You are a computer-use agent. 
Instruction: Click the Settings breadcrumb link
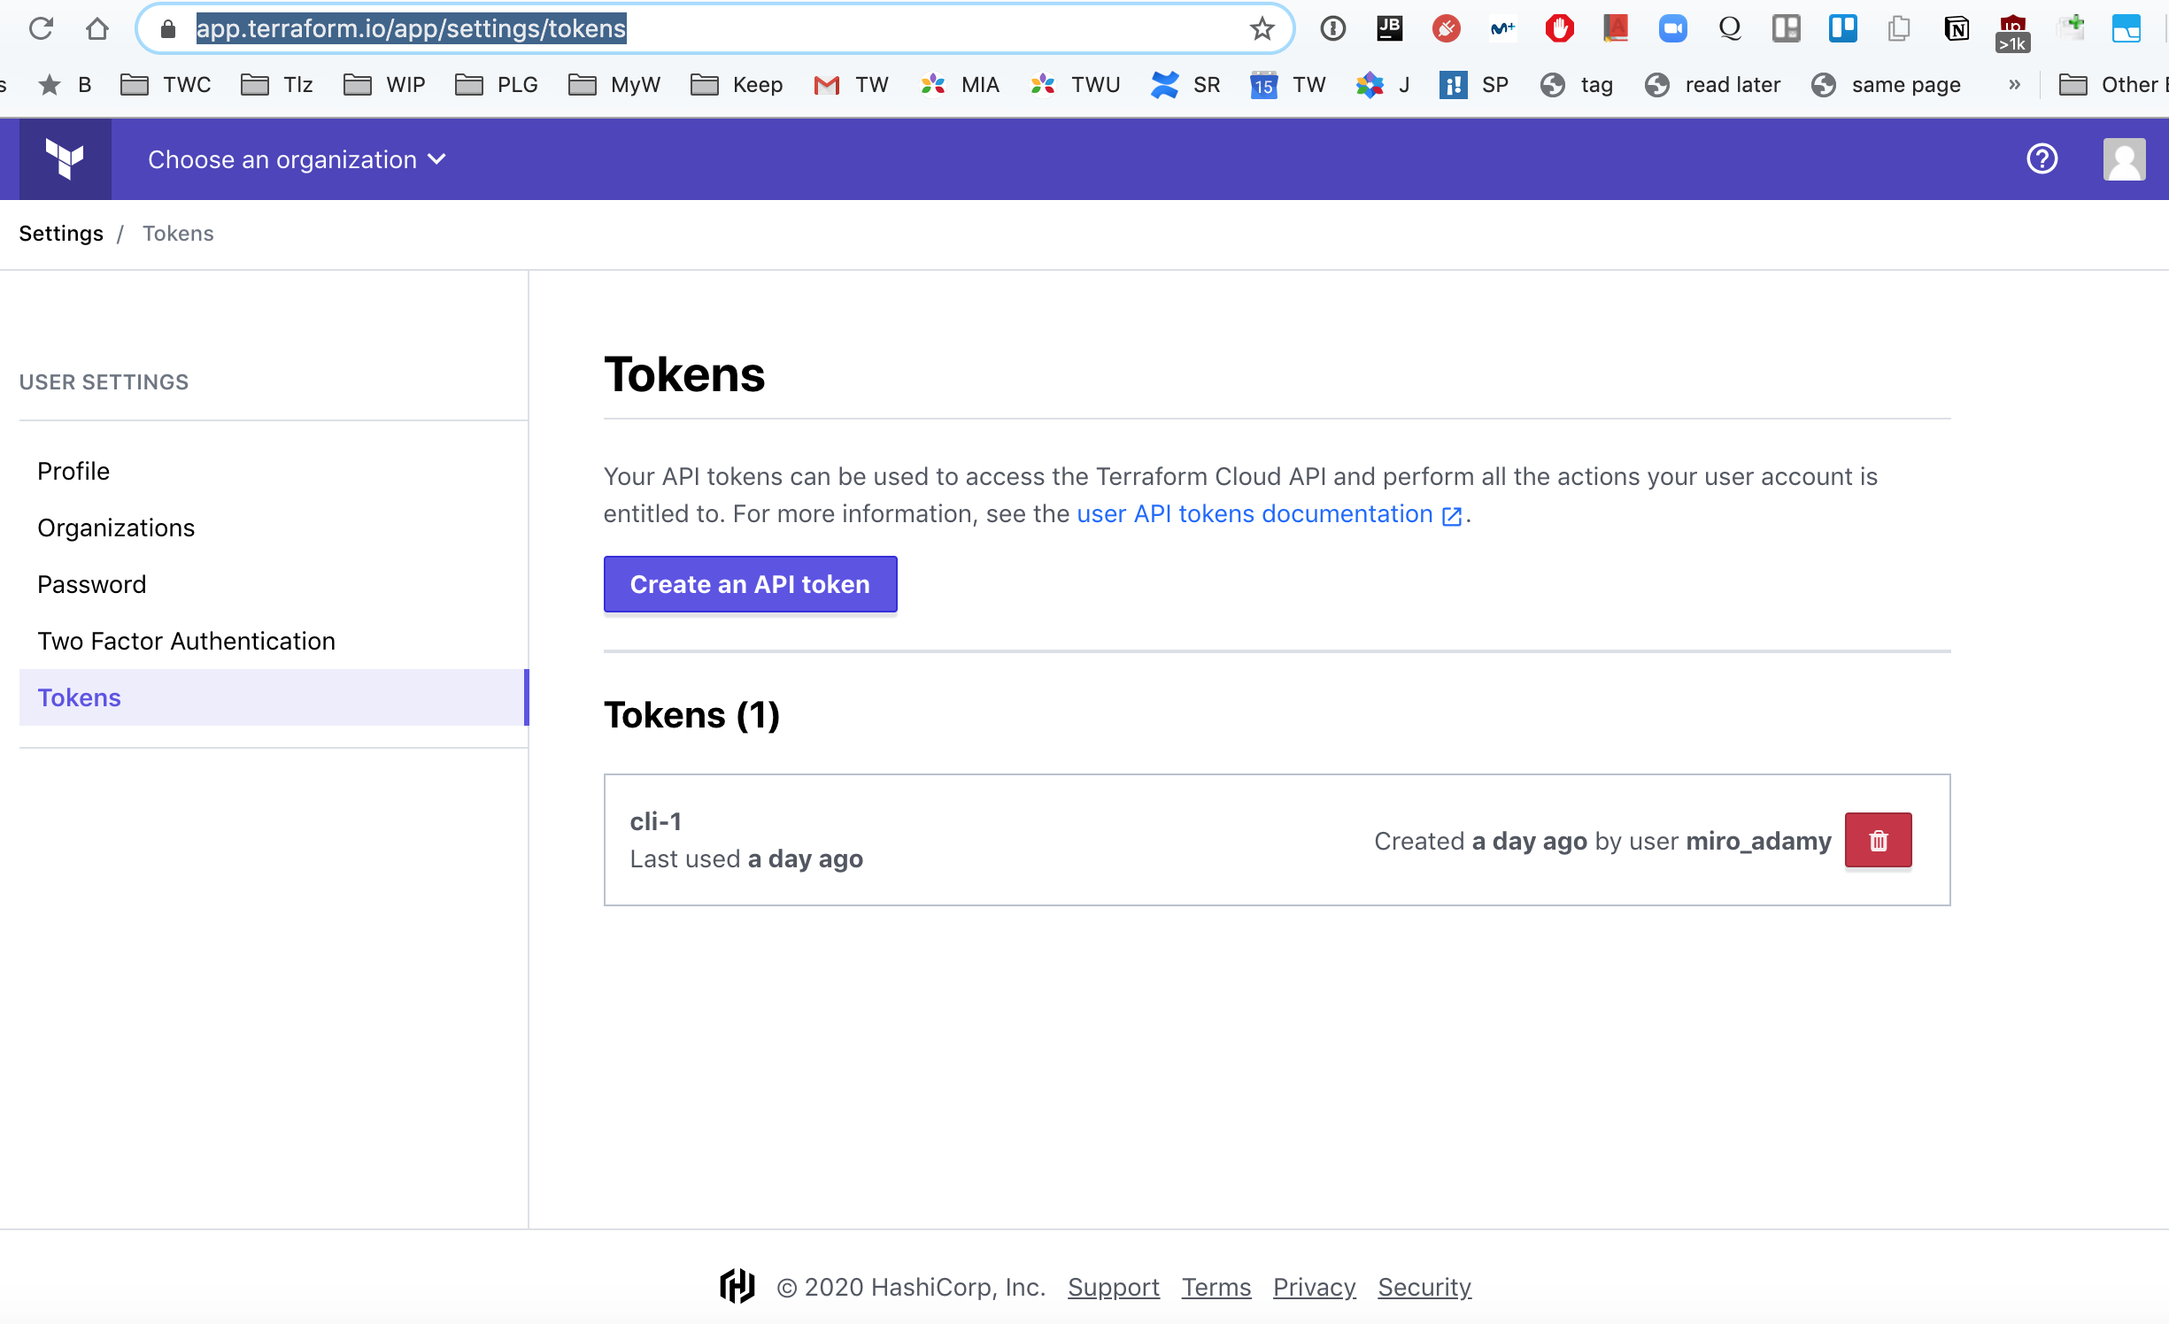pyautogui.click(x=60, y=234)
